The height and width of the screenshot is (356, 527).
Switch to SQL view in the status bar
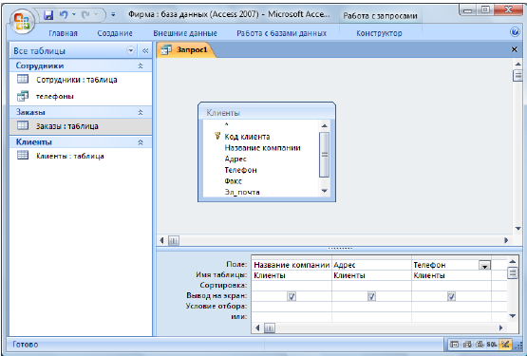491,345
